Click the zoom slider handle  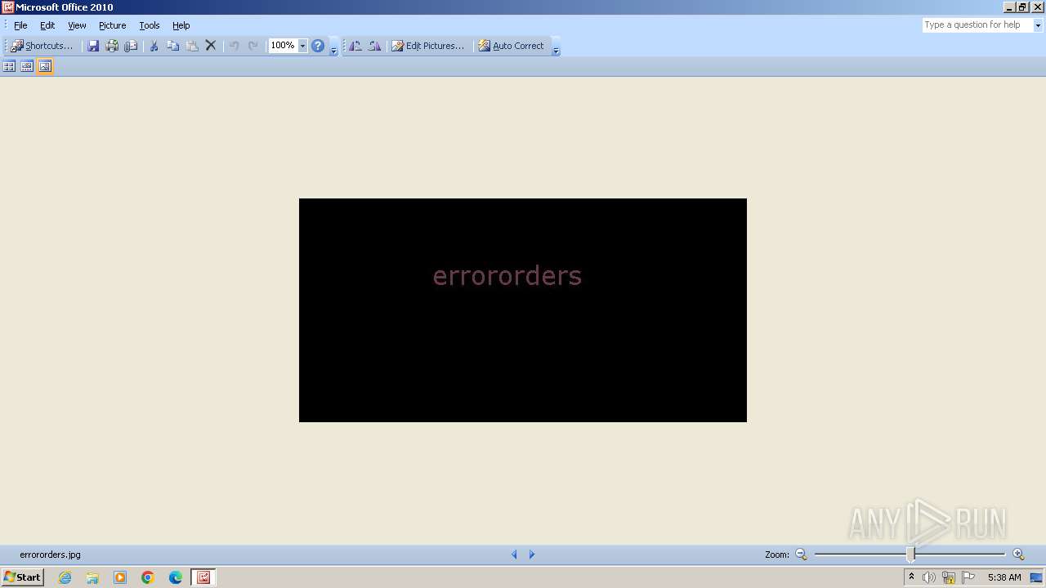pos(911,555)
